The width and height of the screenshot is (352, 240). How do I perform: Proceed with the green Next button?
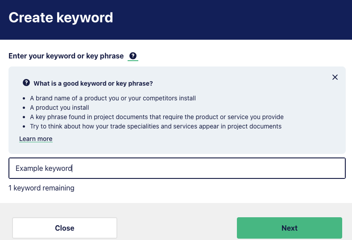tap(290, 228)
